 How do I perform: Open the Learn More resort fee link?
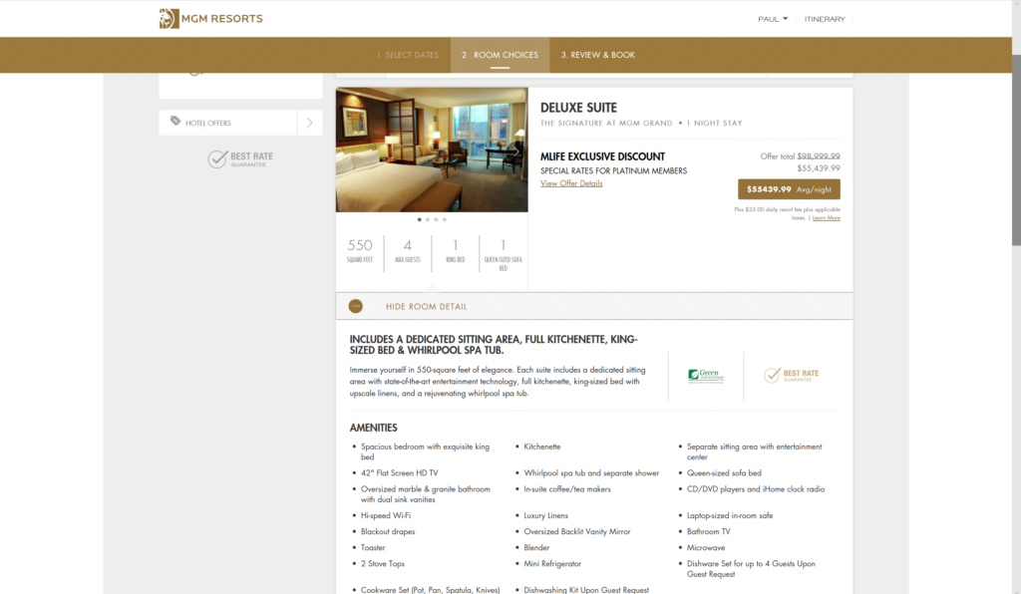tap(827, 218)
